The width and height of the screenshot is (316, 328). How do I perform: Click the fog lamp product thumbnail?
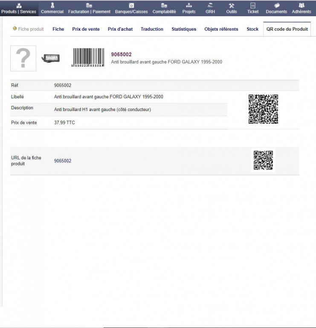[x=51, y=58]
